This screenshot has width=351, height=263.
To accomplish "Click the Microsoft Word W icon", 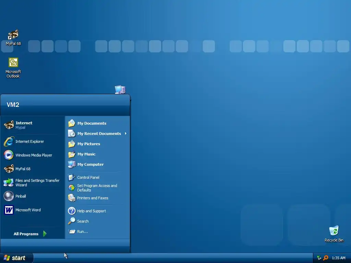I will [9, 210].
